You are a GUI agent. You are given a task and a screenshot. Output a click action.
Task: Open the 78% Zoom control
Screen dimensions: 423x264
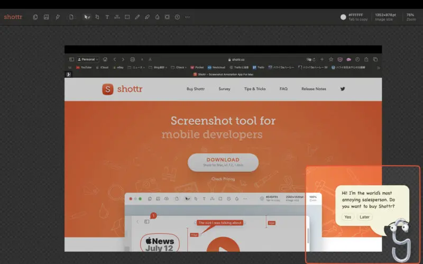pyautogui.click(x=411, y=17)
